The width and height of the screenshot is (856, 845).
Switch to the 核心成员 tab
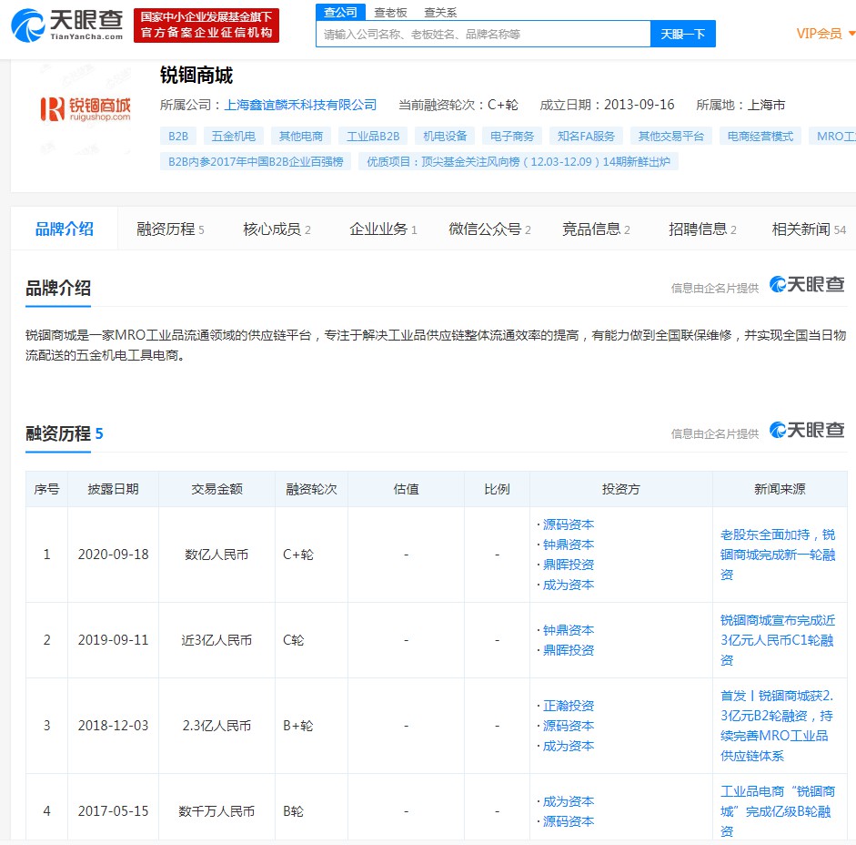pyautogui.click(x=277, y=229)
